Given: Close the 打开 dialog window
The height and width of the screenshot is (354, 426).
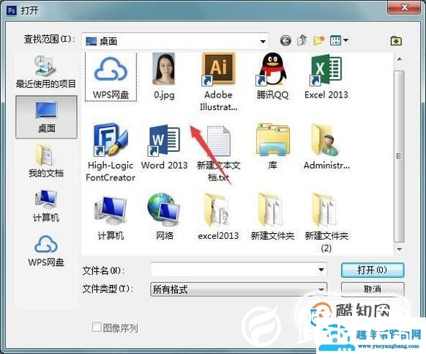Looking at the screenshot, I should click(405, 7).
